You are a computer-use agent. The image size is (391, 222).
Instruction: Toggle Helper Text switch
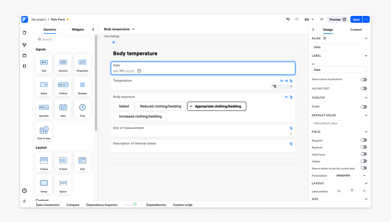pos(364,88)
